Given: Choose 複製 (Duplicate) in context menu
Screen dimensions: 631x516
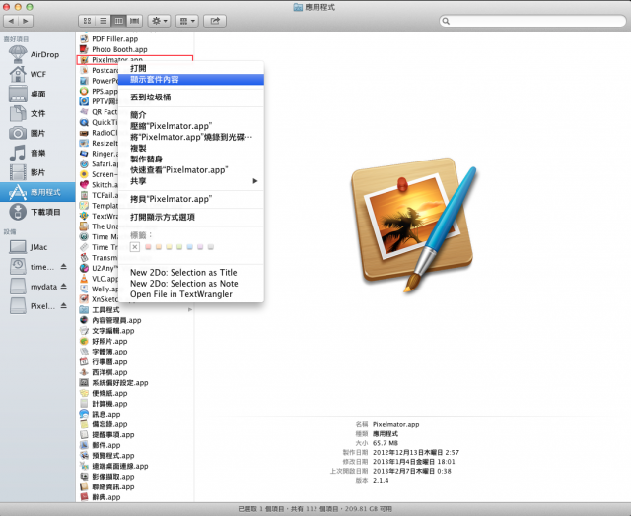Looking at the screenshot, I should pos(191,148).
